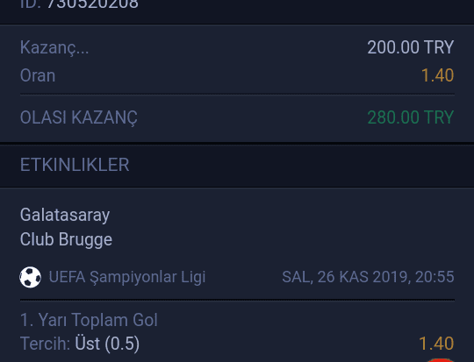Click the match date SAL, 26 KAS 2019, 20:55
The height and width of the screenshot is (362, 474).
(368, 277)
